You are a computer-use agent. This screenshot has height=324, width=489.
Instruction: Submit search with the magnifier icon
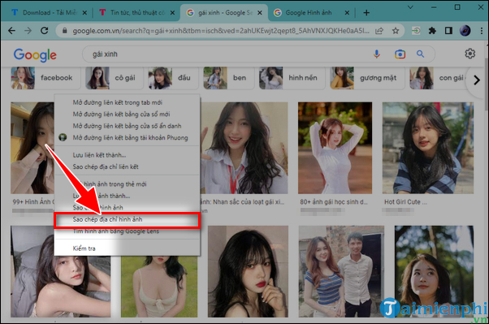tap(421, 54)
